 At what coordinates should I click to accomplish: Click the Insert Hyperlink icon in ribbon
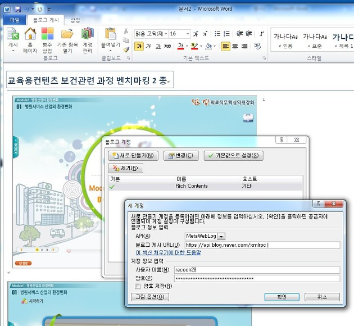(x=257, y=46)
